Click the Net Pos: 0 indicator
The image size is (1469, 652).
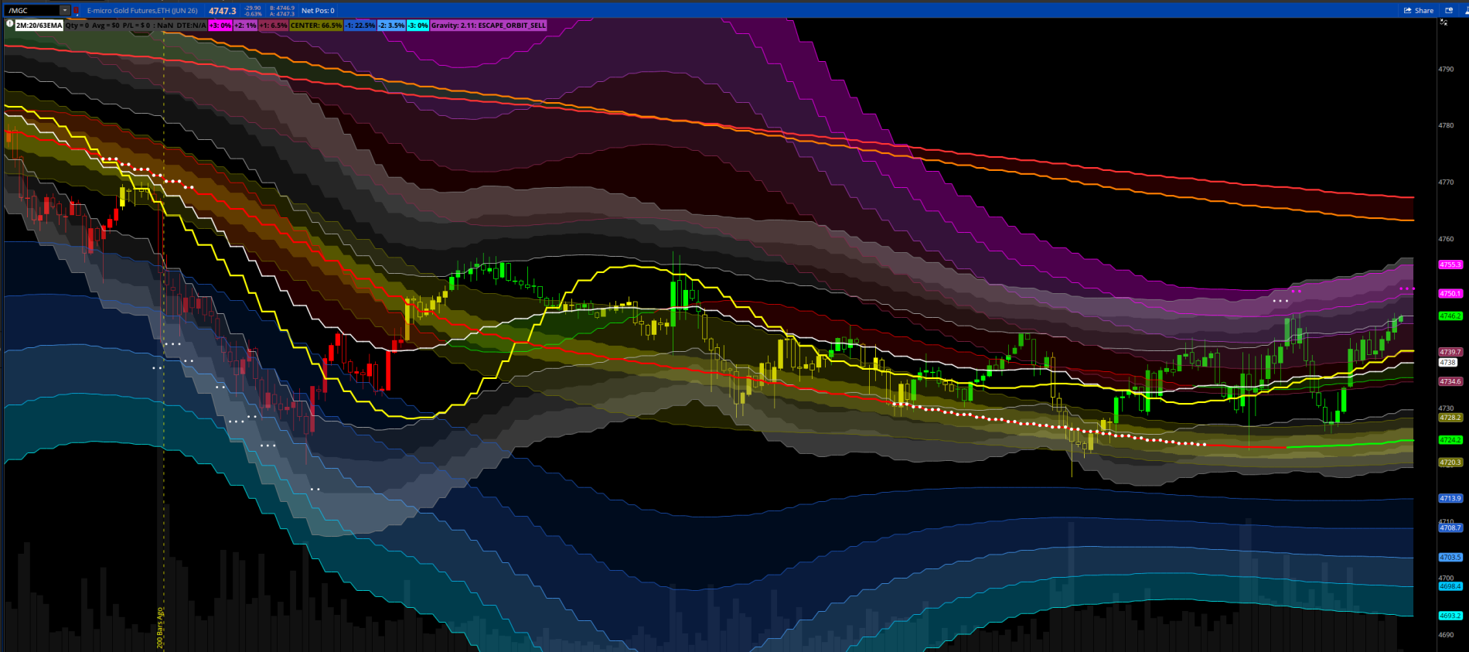[x=318, y=11]
